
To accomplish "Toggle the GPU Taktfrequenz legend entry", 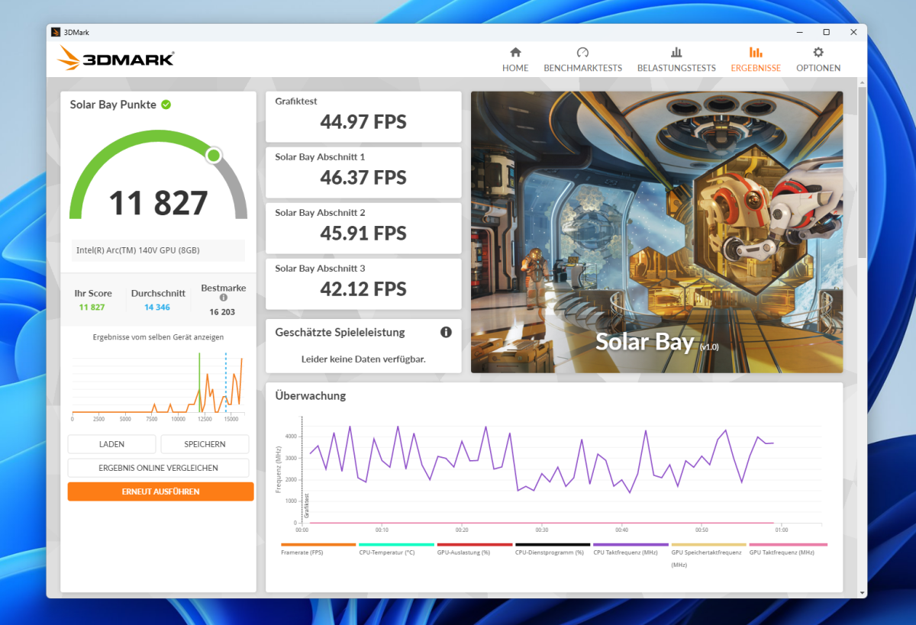I will point(789,549).
